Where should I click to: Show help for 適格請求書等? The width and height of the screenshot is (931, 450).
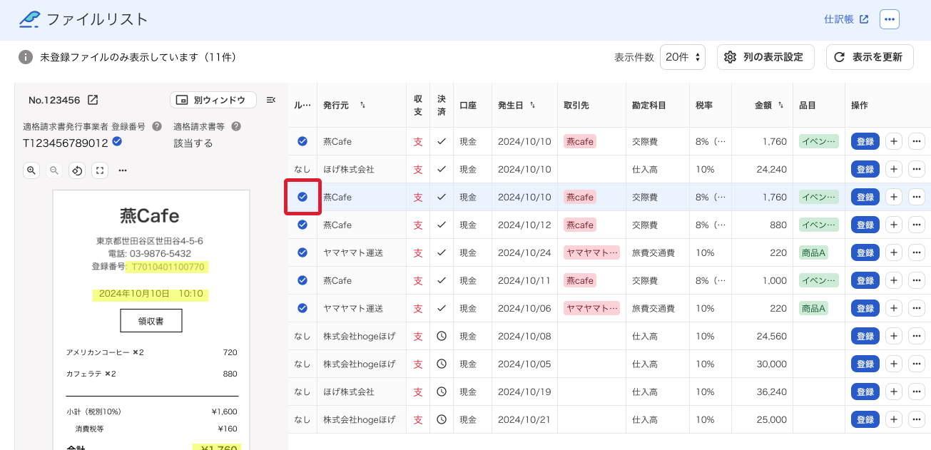coord(236,126)
